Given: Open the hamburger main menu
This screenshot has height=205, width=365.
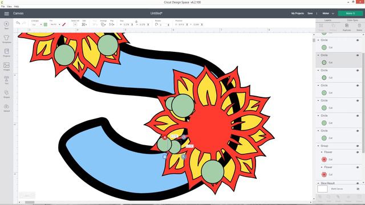Looking at the screenshot, I should pyautogui.click(x=6, y=14).
